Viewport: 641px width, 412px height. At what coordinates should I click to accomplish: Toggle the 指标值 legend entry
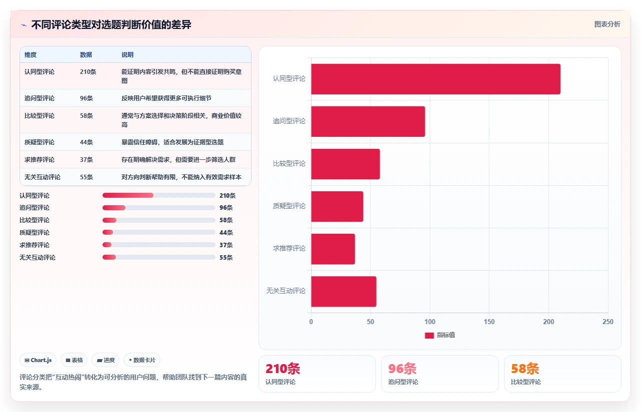pyautogui.click(x=440, y=335)
